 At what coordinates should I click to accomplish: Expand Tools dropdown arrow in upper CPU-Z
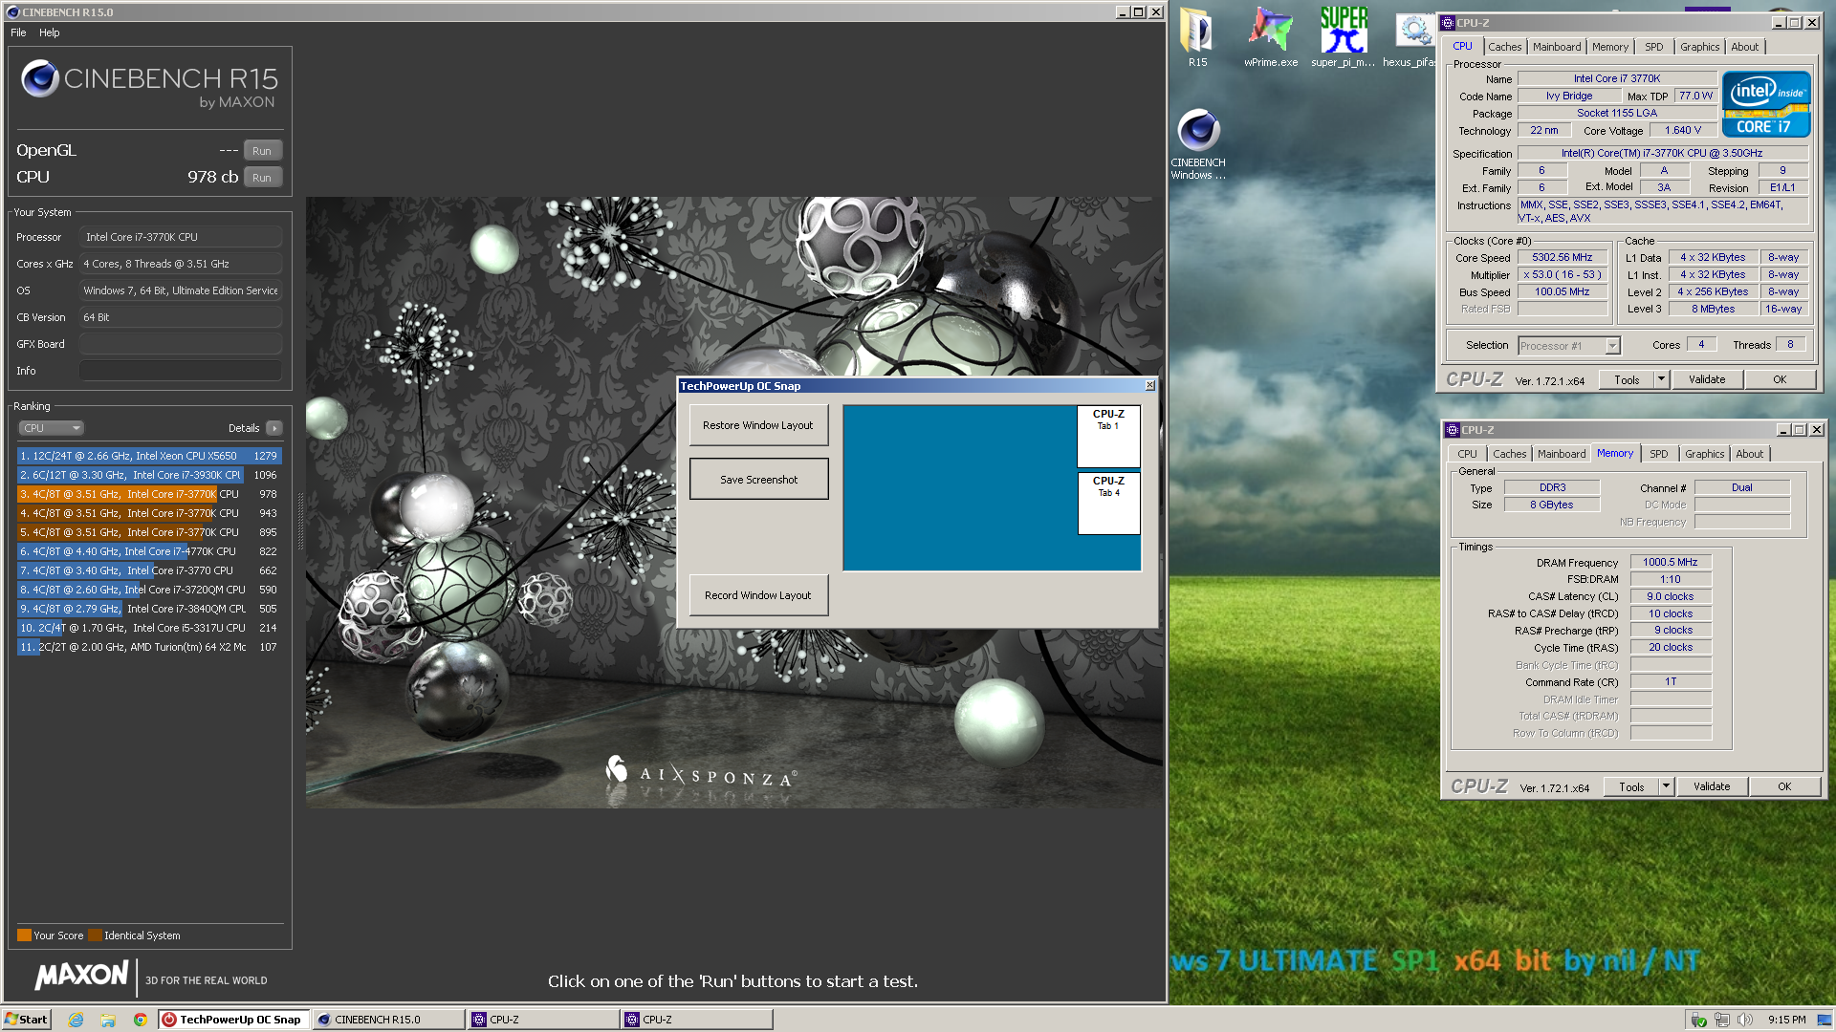tap(1661, 379)
